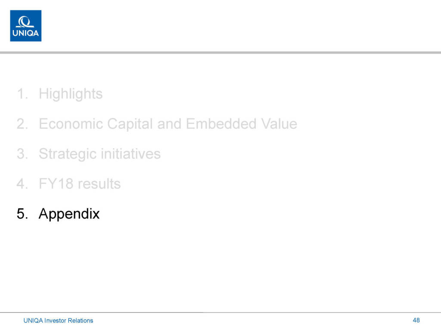
Task: Click the word results in item 4
Action: [x=100, y=184]
